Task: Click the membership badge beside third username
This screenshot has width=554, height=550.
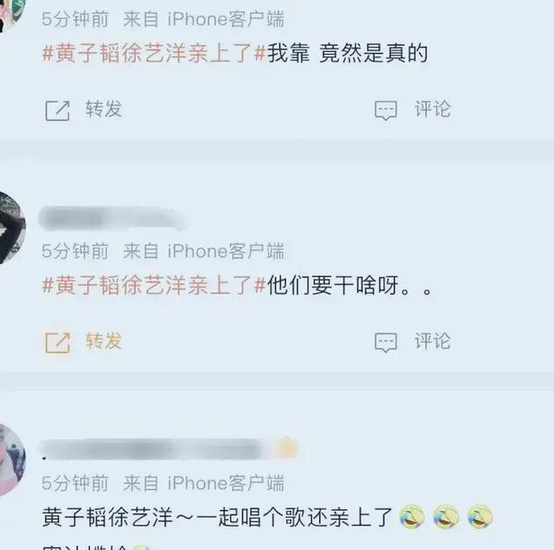Action: tap(287, 448)
